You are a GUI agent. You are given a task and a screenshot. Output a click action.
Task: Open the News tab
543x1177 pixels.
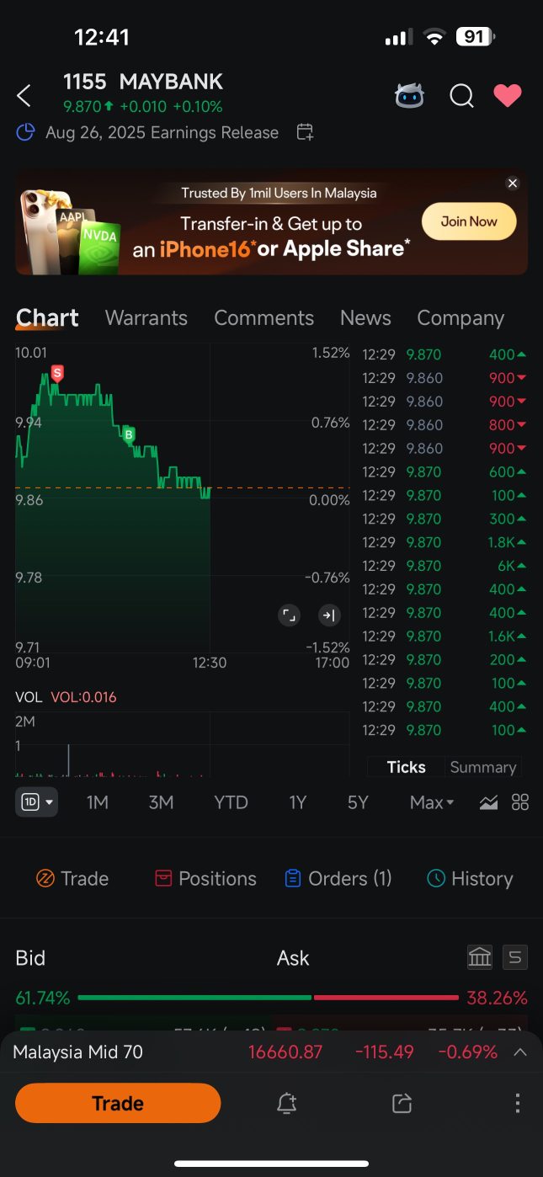pos(365,317)
